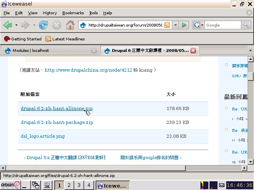The height and width of the screenshot is (190, 254).
Task: Click the CPU monitor tray graph
Action: pyautogui.click(x=204, y=185)
